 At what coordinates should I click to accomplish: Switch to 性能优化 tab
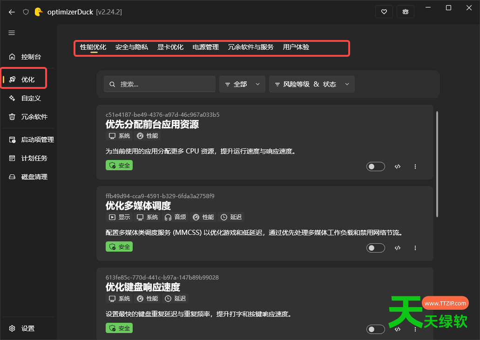tap(93, 47)
